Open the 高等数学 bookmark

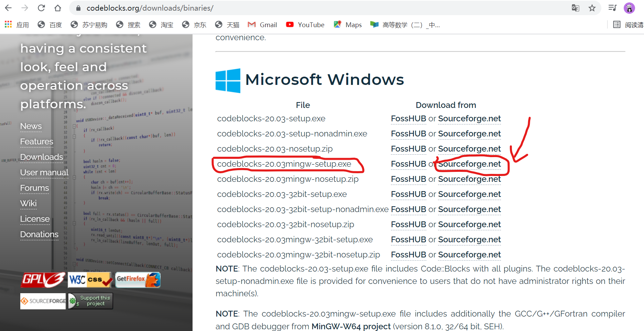pyautogui.click(x=405, y=25)
